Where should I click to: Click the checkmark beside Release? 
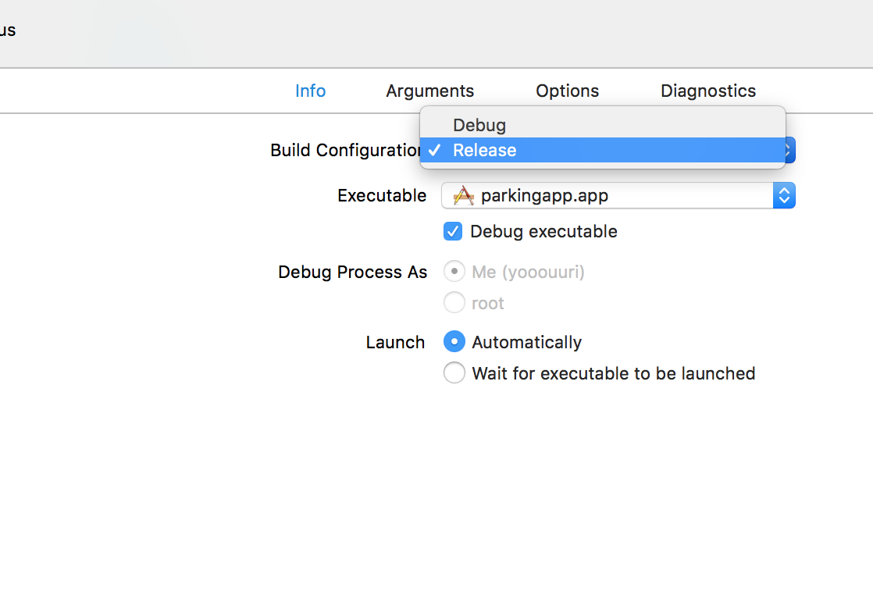434,150
